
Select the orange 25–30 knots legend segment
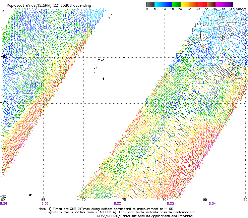pos(194,4)
